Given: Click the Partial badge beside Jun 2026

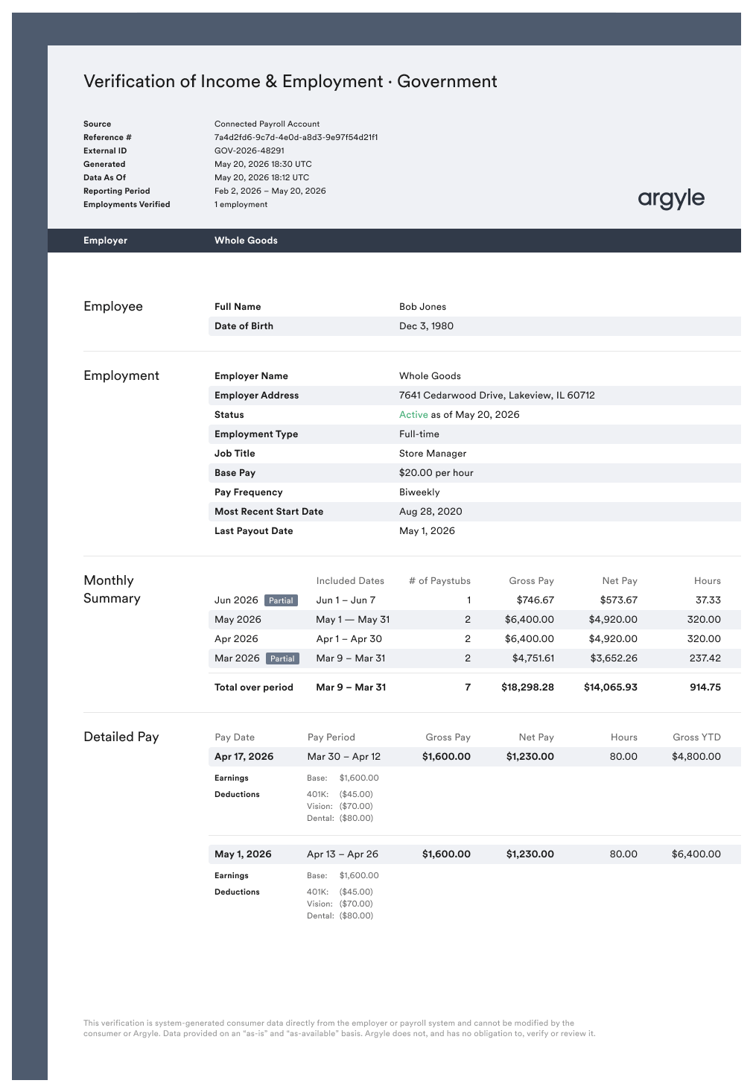Looking at the screenshot, I should point(281,600).
